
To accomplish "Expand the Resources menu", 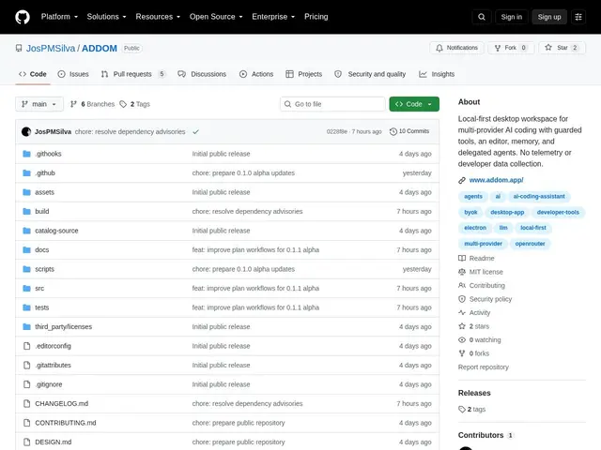I will tap(158, 17).
